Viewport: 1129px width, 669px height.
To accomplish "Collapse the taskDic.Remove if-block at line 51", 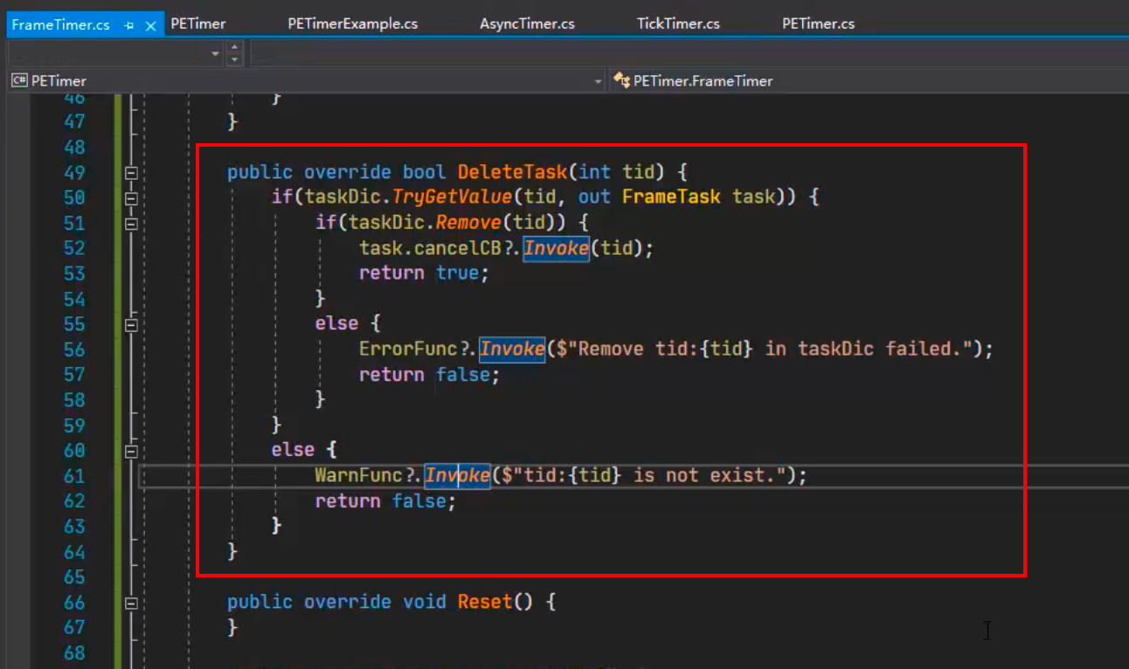I will coord(131,224).
